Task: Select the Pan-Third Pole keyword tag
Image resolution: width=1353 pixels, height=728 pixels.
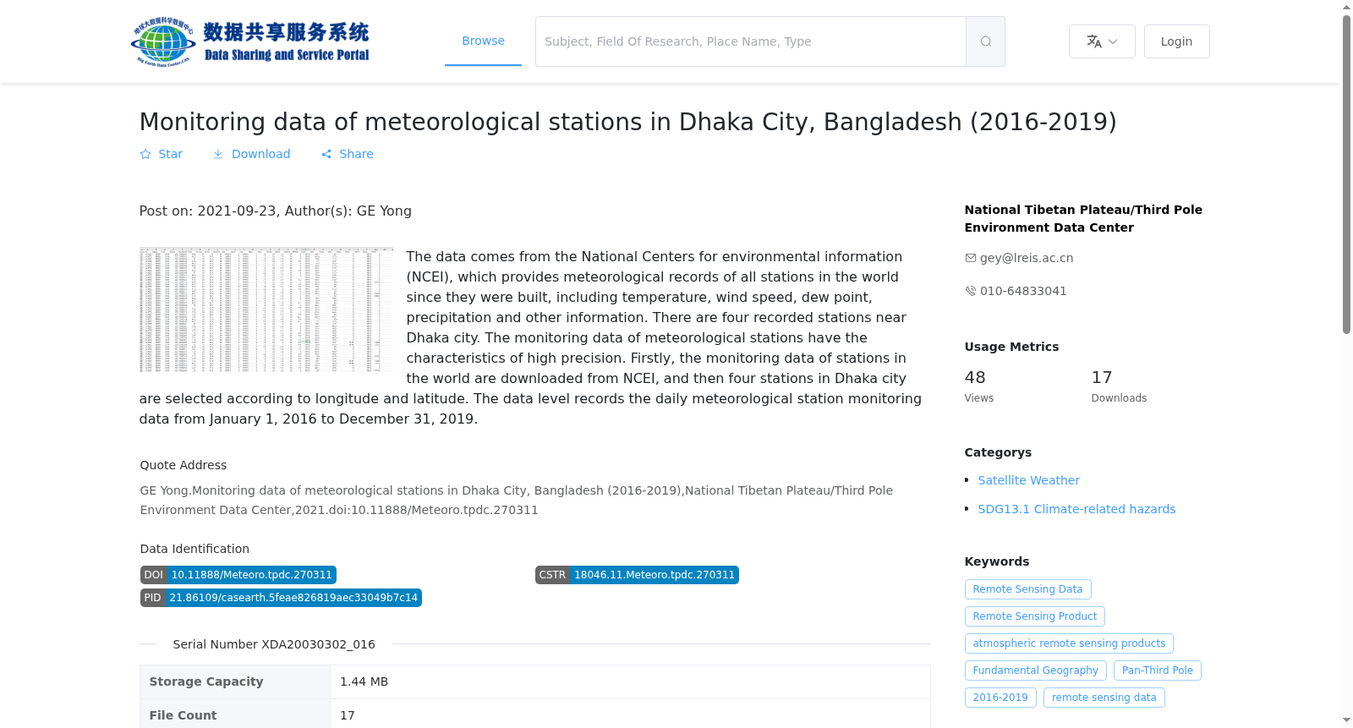Action: 1157,671
